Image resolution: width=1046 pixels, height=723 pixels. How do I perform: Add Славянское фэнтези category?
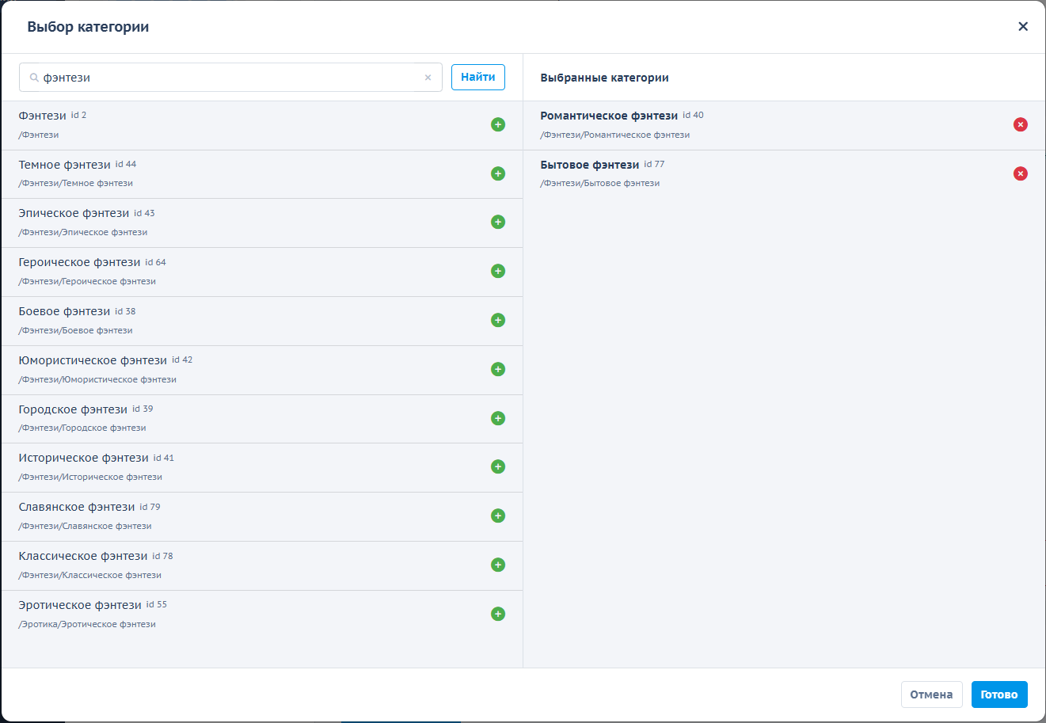498,516
